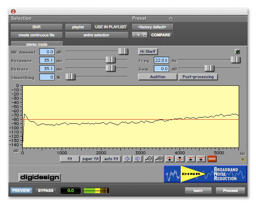
Task: Open the factory default preset dropdown
Action: (x=153, y=27)
